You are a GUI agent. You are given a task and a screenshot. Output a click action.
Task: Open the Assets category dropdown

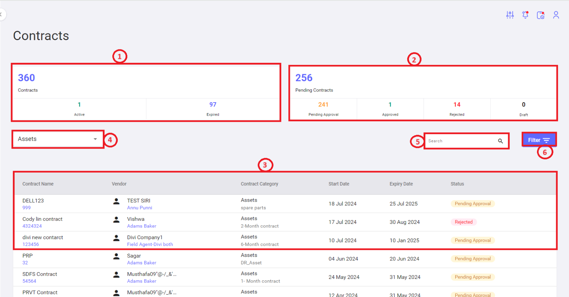pyautogui.click(x=58, y=139)
